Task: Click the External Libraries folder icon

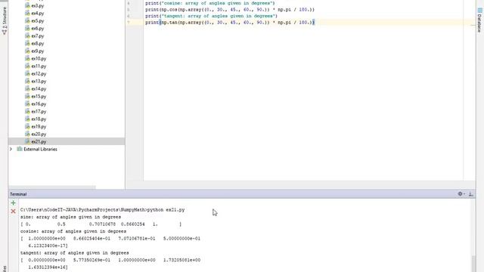Action: (20, 150)
